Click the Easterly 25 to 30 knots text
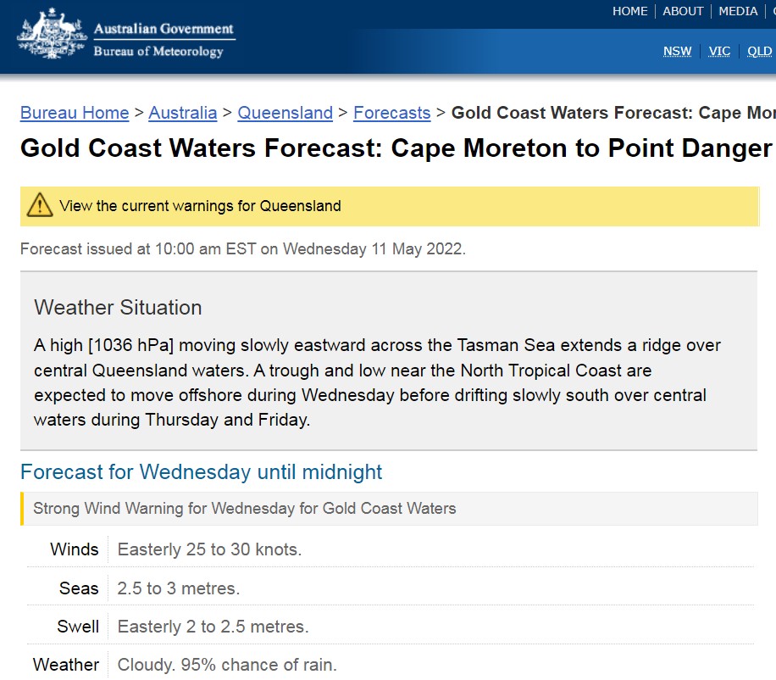The width and height of the screenshot is (776, 680). tap(209, 549)
